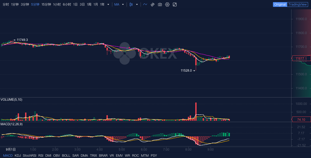The height and width of the screenshot is (158, 311).
Task: Switch chart mode to TradingView
Action: (298, 4)
